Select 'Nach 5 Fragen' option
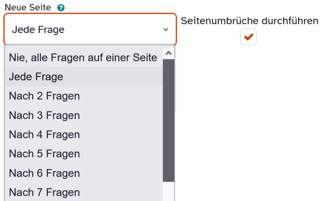Screen dimensions: 322x201 click(84, 154)
